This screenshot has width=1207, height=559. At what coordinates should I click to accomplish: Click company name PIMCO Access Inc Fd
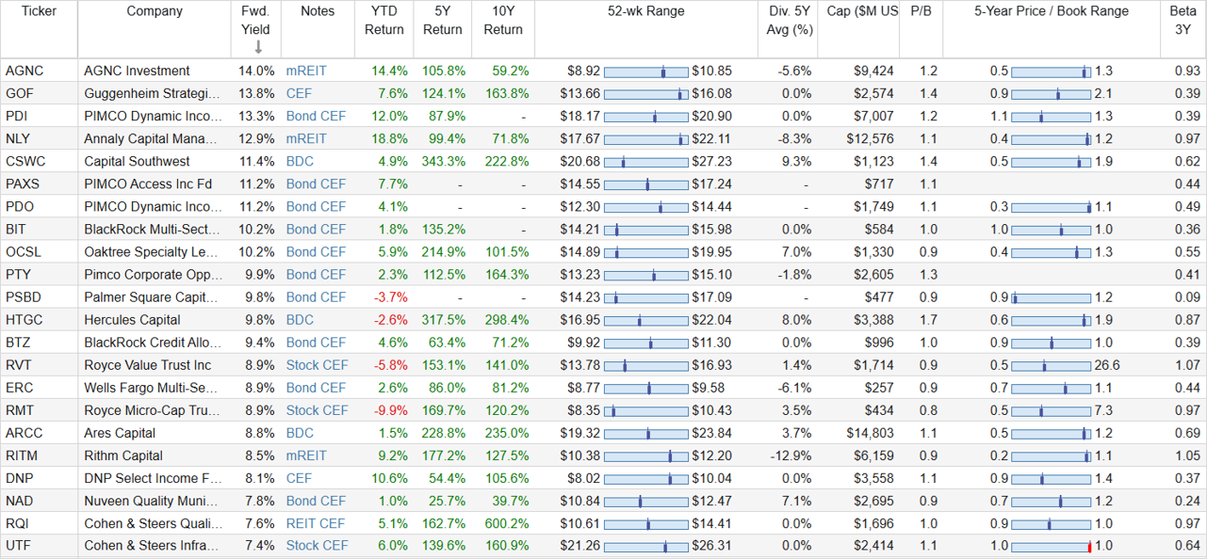click(148, 184)
